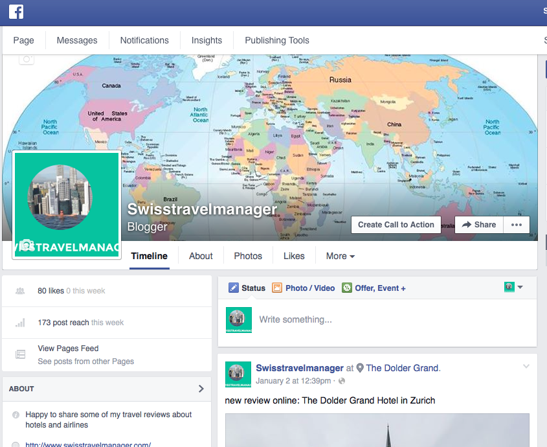Open the Publishing Tools tab
Screen dimensions: 547x447
coord(276,40)
